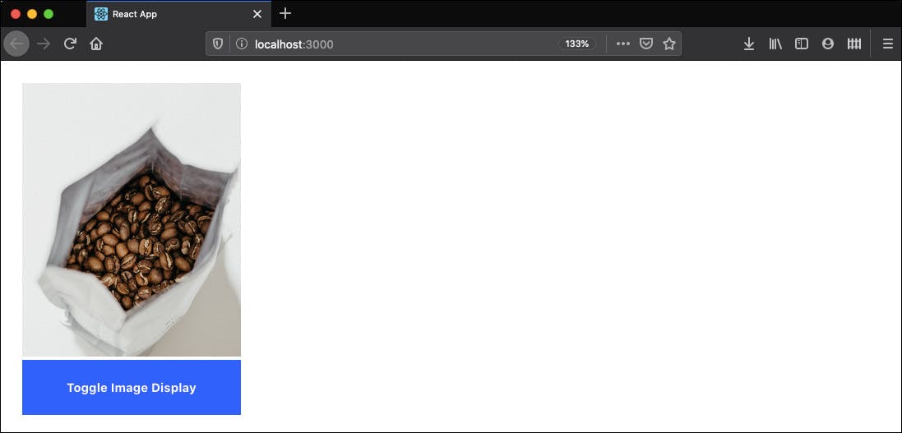
Task: Open the Firefox account menu
Action: coord(828,44)
